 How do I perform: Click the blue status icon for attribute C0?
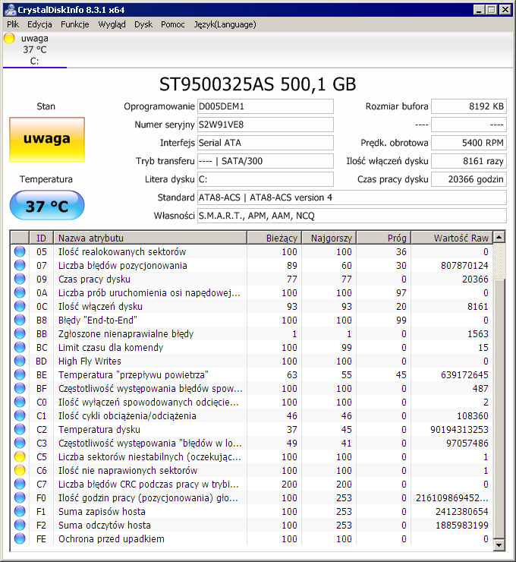[x=20, y=402]
